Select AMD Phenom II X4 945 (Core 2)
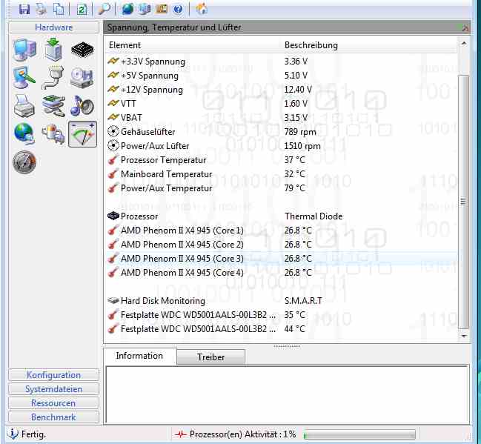 click(281, 245)
